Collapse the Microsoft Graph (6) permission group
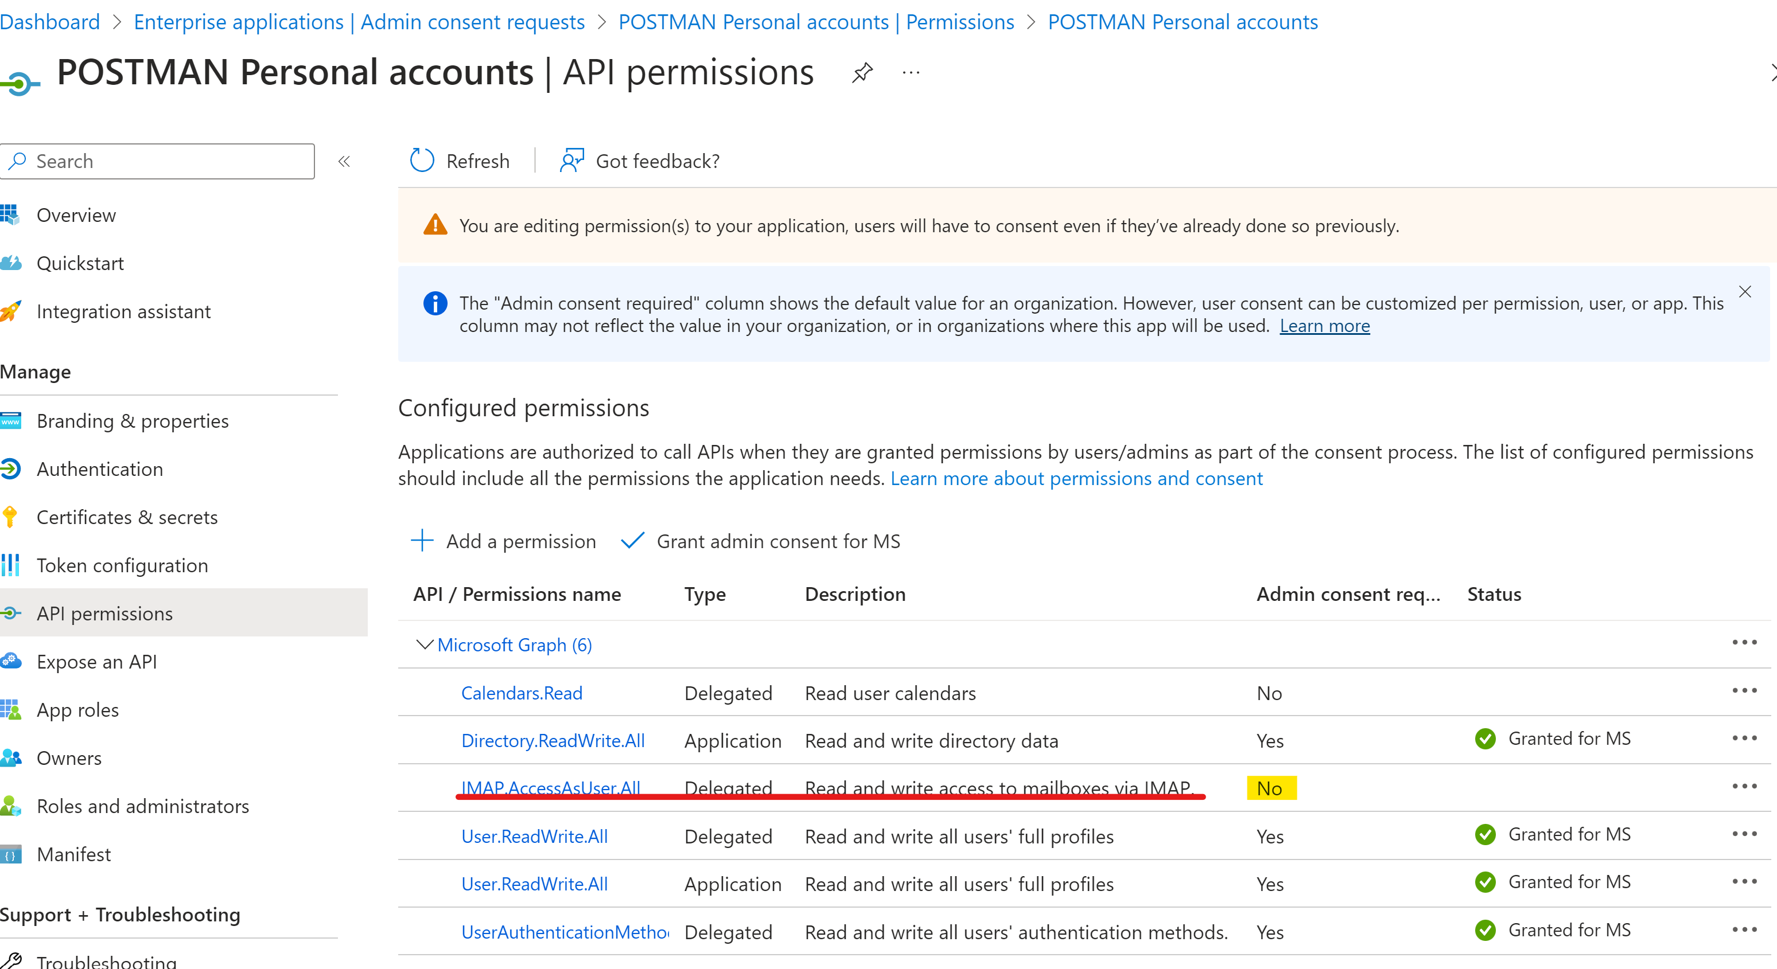Viewport: 1777px width, 969px height. (425, 644)
